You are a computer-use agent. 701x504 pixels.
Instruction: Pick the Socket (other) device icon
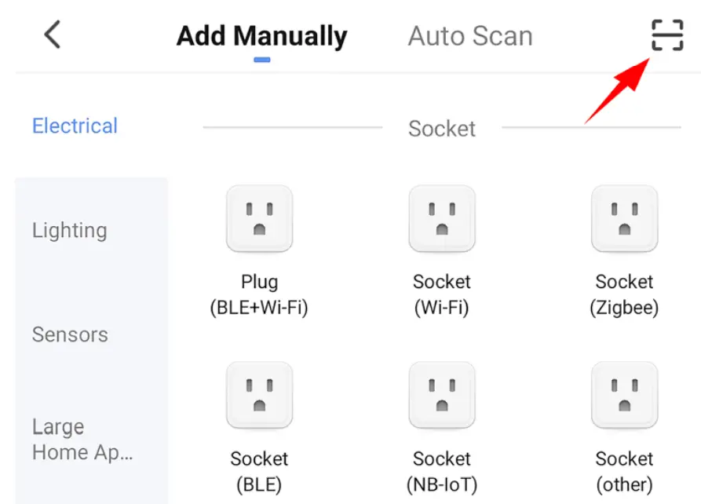[x=624, y=395]
